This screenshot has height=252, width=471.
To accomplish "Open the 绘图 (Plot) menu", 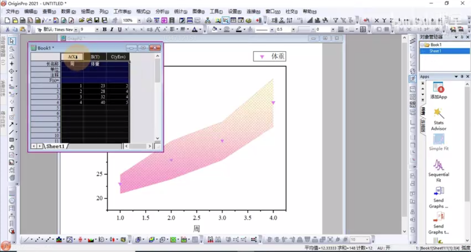I will pyautogui.click(x=88, y=11).
